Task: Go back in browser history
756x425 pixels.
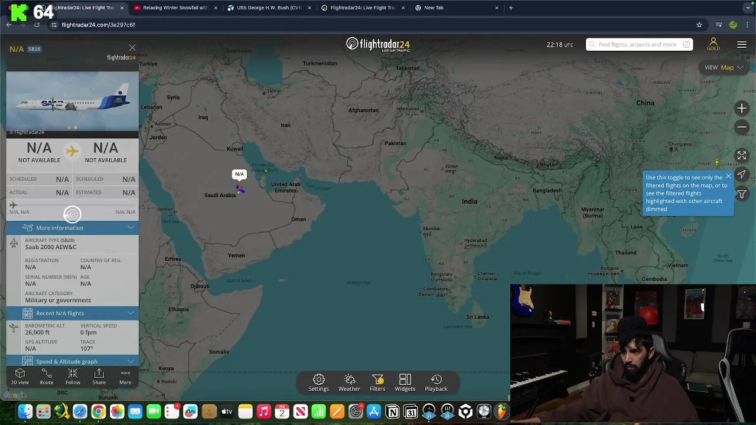Action: [x=9, y=25]
